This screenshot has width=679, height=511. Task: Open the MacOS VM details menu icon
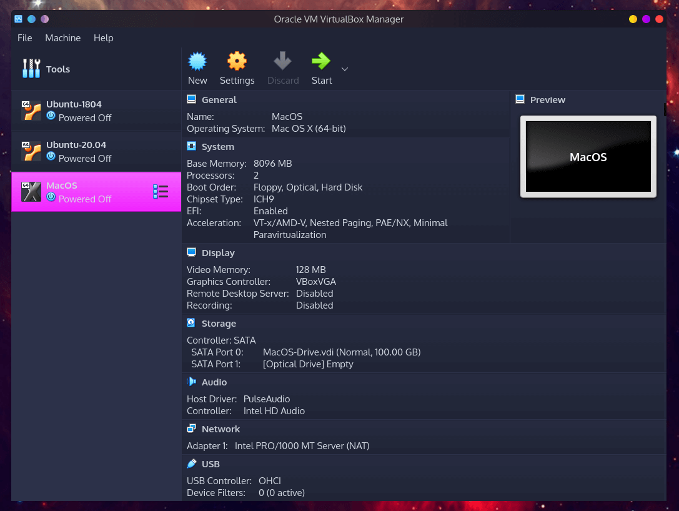click(161, 192)
